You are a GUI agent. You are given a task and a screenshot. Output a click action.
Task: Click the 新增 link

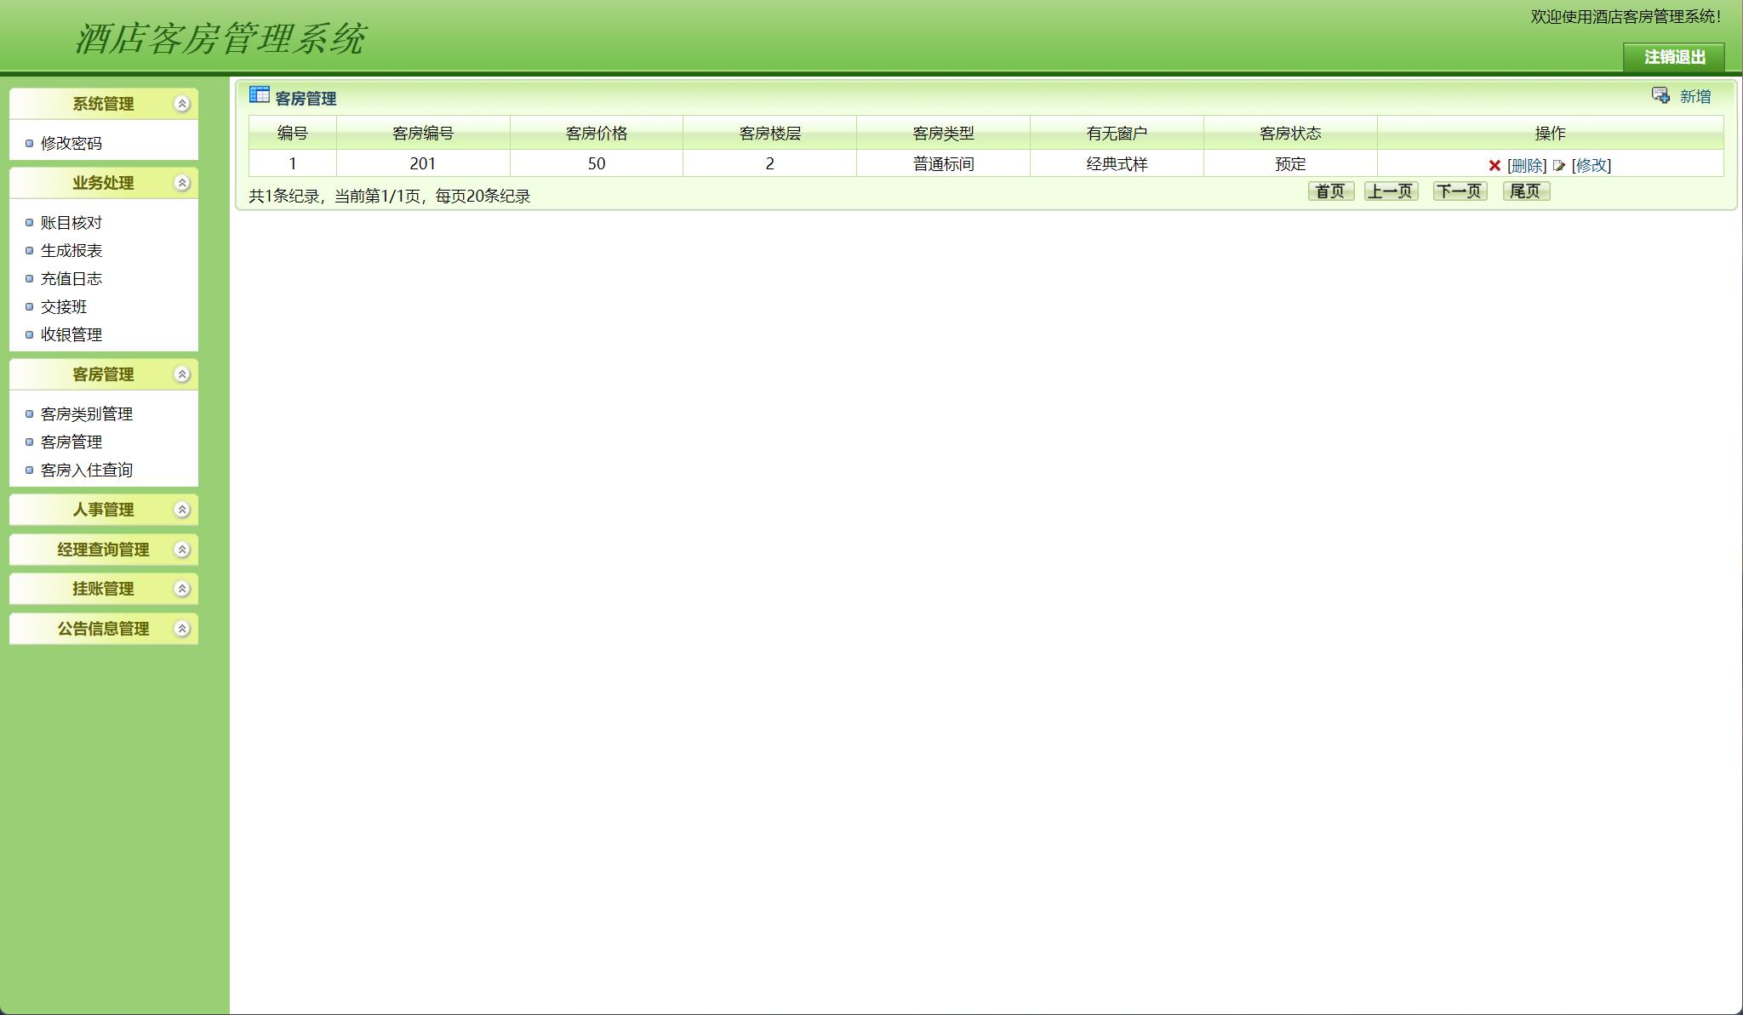point(1694,97)
